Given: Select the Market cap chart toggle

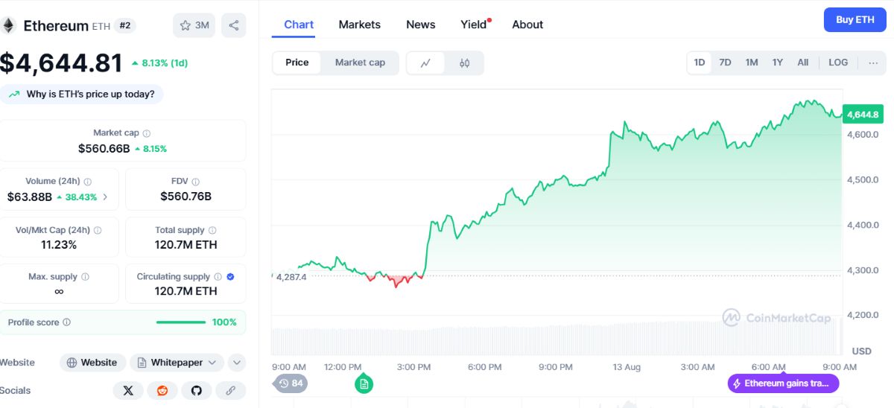Looking at the screenshot, I should tap(360, 63).
